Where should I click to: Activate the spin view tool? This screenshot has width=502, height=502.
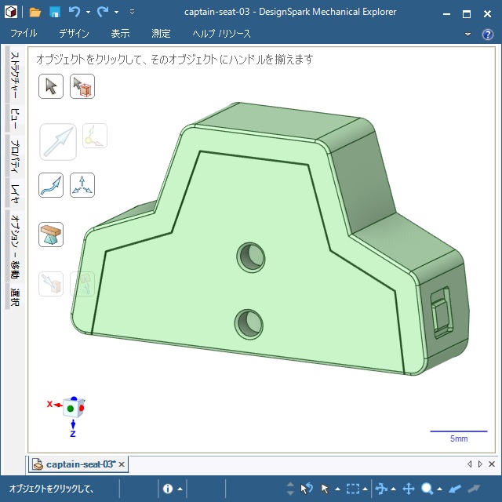[x=381, y=489]
